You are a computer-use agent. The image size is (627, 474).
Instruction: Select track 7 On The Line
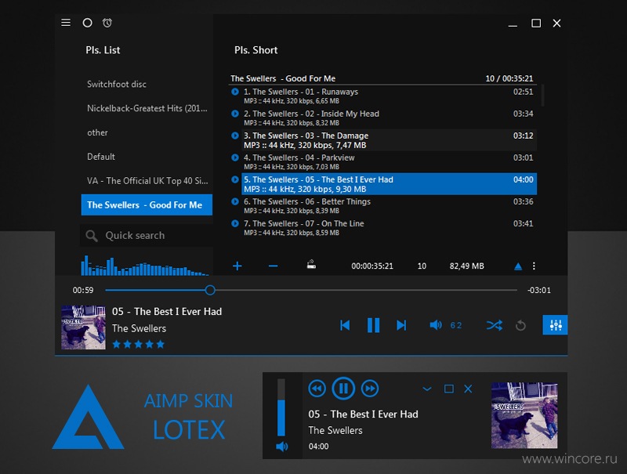click(389, 228)
